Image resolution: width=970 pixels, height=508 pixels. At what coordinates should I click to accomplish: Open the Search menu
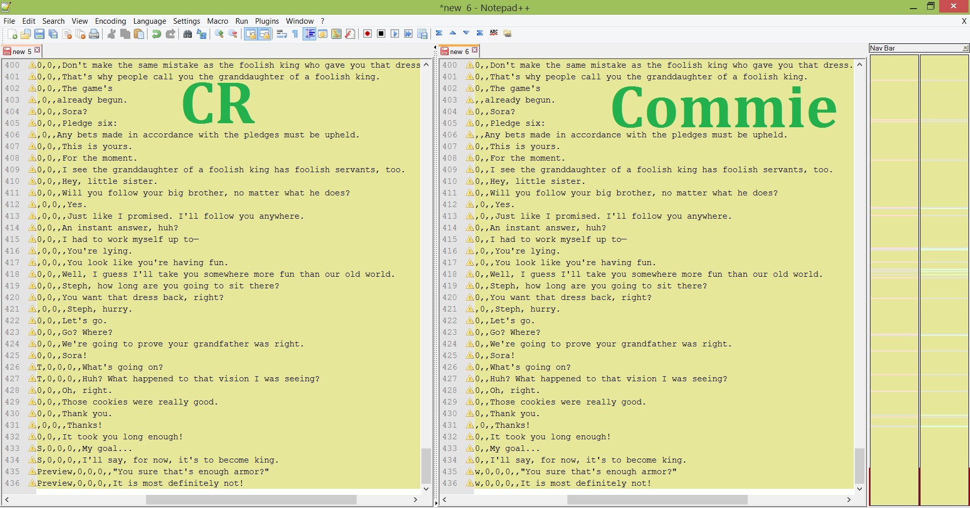54,21
